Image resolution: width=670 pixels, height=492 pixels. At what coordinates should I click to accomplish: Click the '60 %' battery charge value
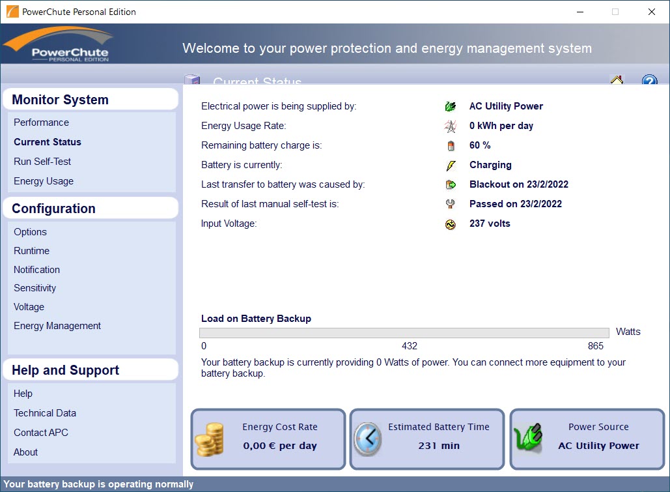tap(480, 145)
